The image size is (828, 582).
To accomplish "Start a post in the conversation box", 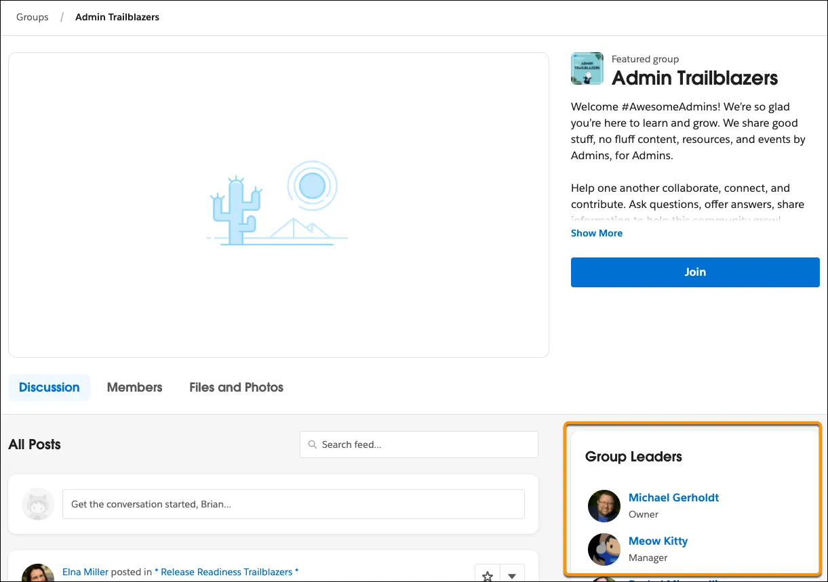I will 294,504.
